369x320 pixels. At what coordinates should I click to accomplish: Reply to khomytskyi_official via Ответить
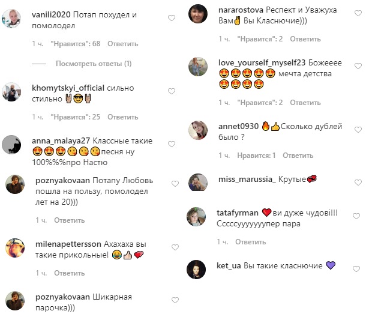(x=123, y=117)
